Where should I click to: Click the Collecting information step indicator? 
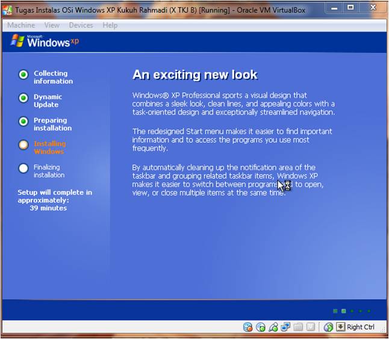tap(23, 75)
